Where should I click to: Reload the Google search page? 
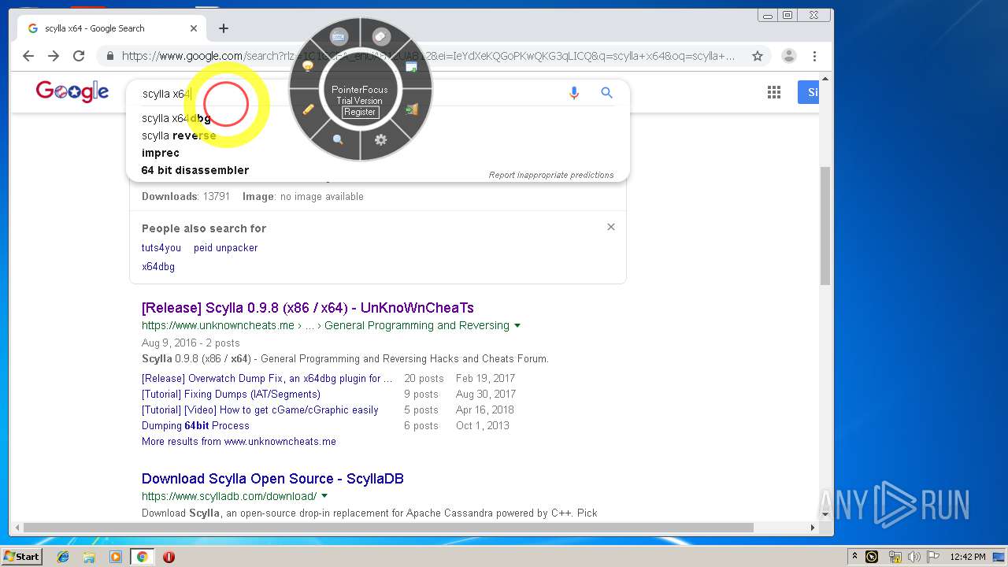click(79, 56)
